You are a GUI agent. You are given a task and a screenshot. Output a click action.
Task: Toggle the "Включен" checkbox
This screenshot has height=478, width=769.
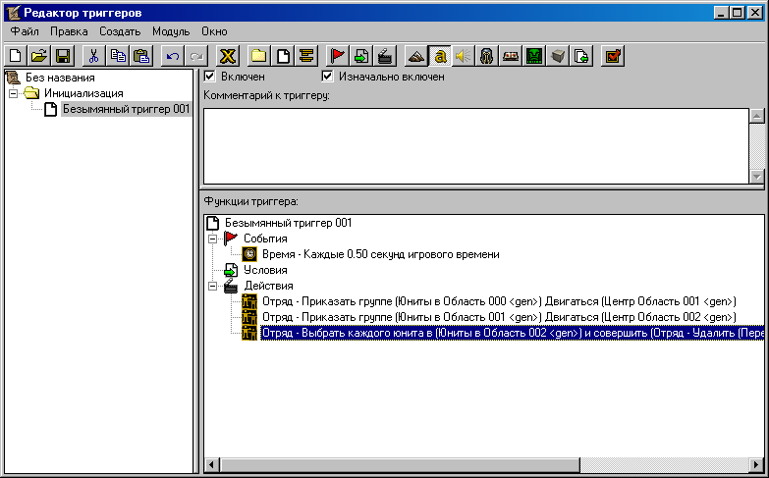pos(209,77)
